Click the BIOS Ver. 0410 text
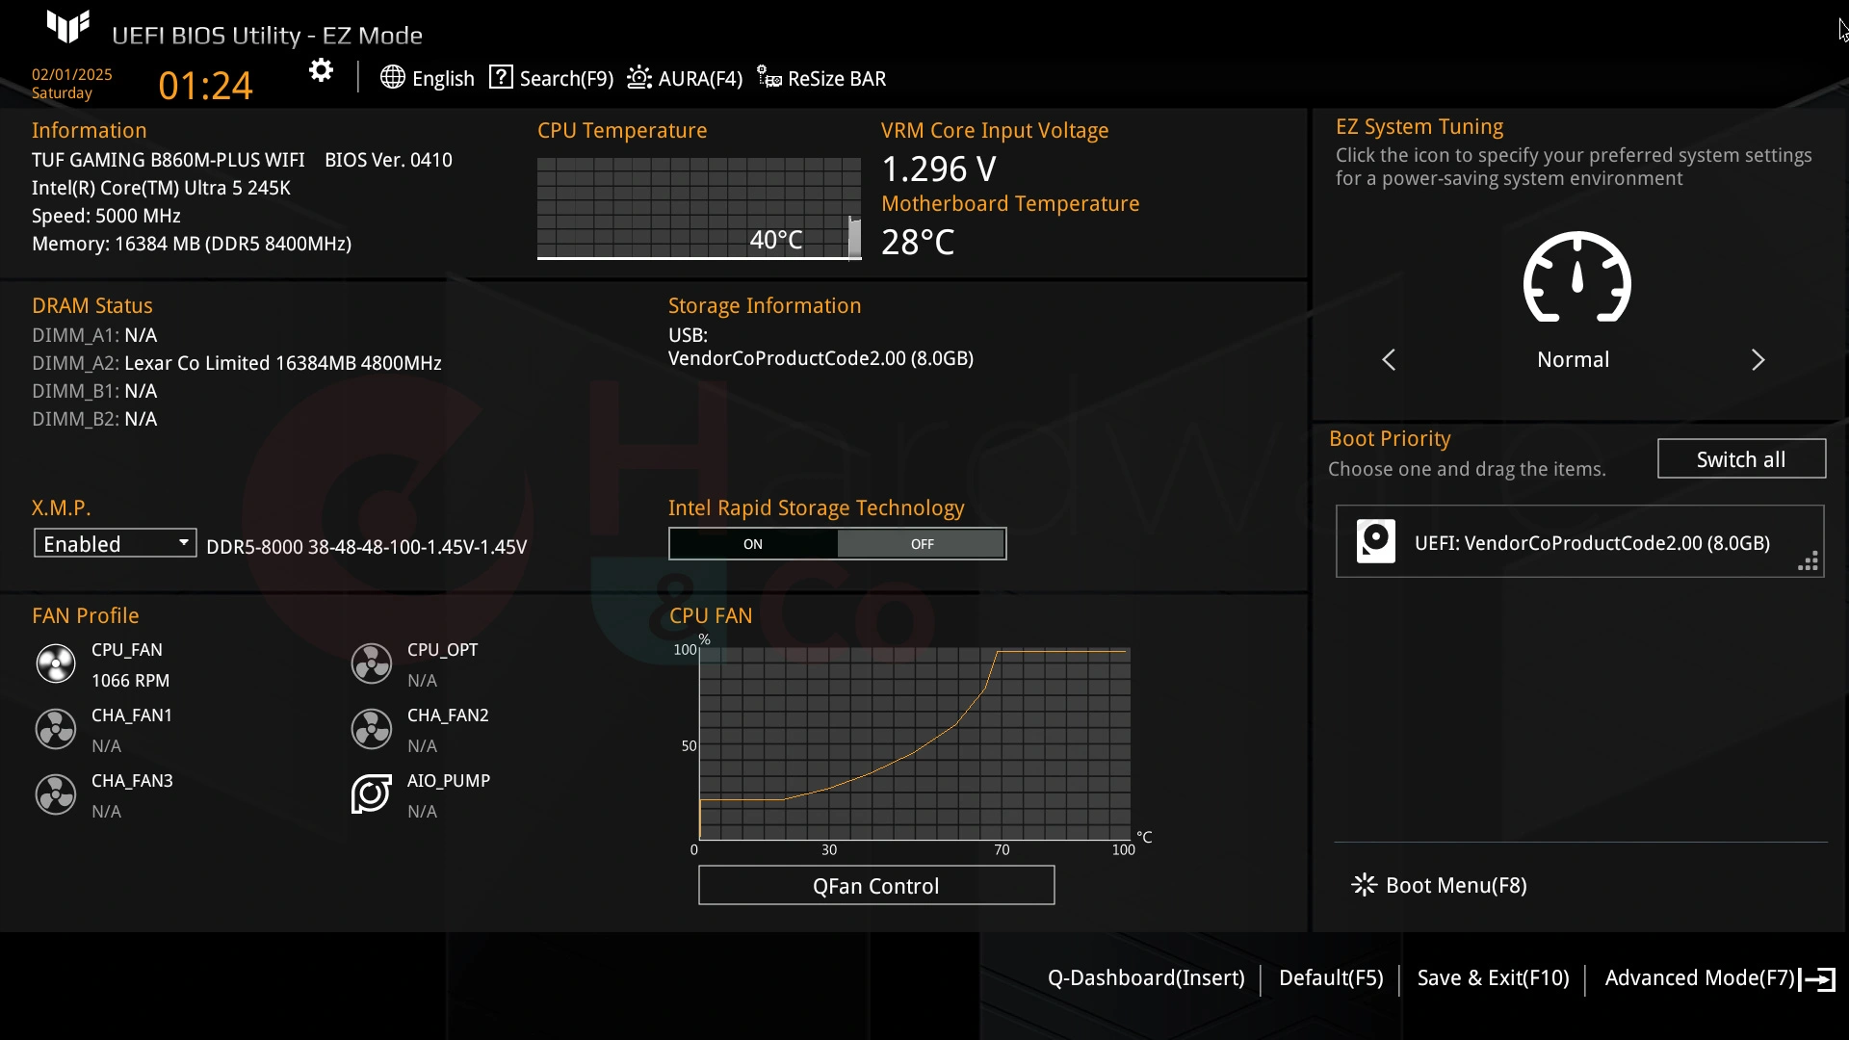Viewport: 1849px width, 1040px height. coord(388,160)
